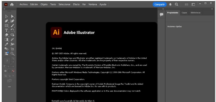Reset to default fill and stroke
This screenshot has height=102, width=216.
(x=5, y=67)
